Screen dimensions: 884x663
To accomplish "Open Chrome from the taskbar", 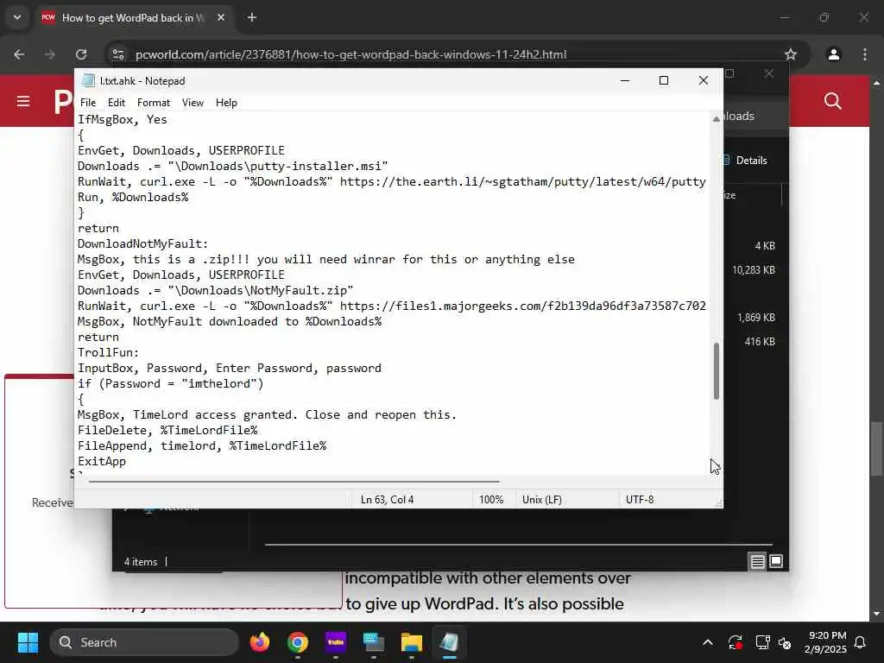I will pos(298,642).
